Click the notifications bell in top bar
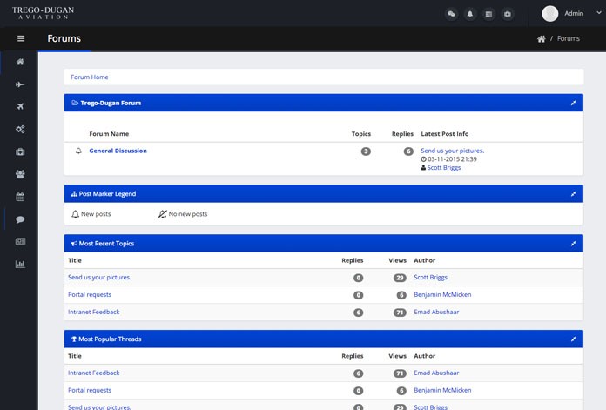Image resolution: width=606 pixels, height=410 pixels. [470, 14]
